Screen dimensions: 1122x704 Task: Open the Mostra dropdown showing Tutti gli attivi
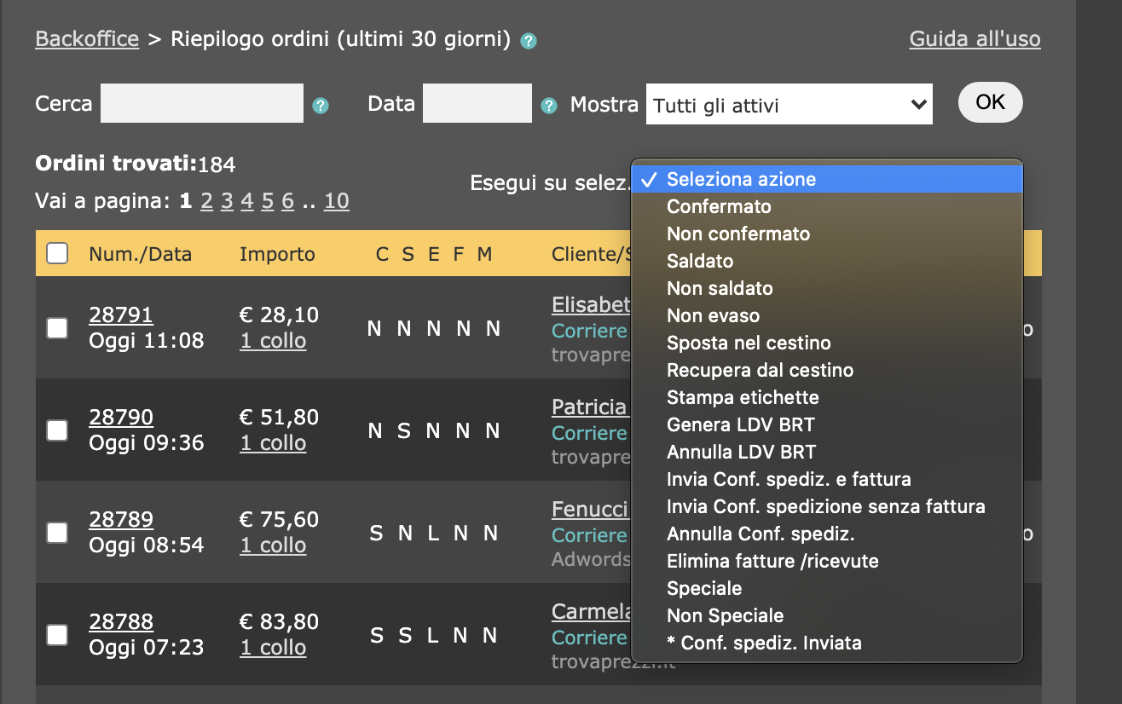[789, 102]
